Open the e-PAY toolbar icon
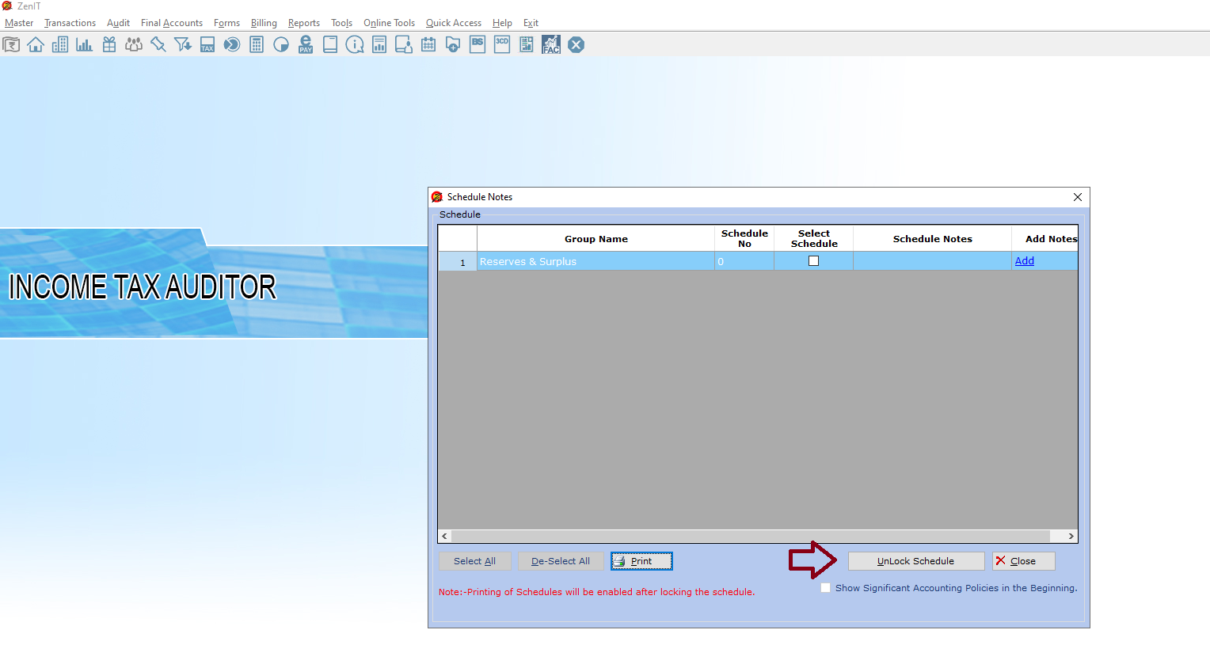This screenshot has width=1210, height=645. click(x=306, y=45)
